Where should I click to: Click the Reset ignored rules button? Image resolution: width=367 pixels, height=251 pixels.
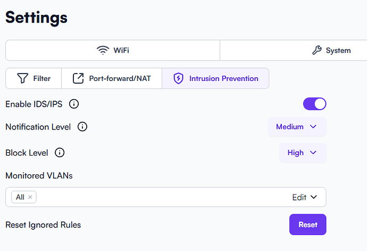[308, 224]
